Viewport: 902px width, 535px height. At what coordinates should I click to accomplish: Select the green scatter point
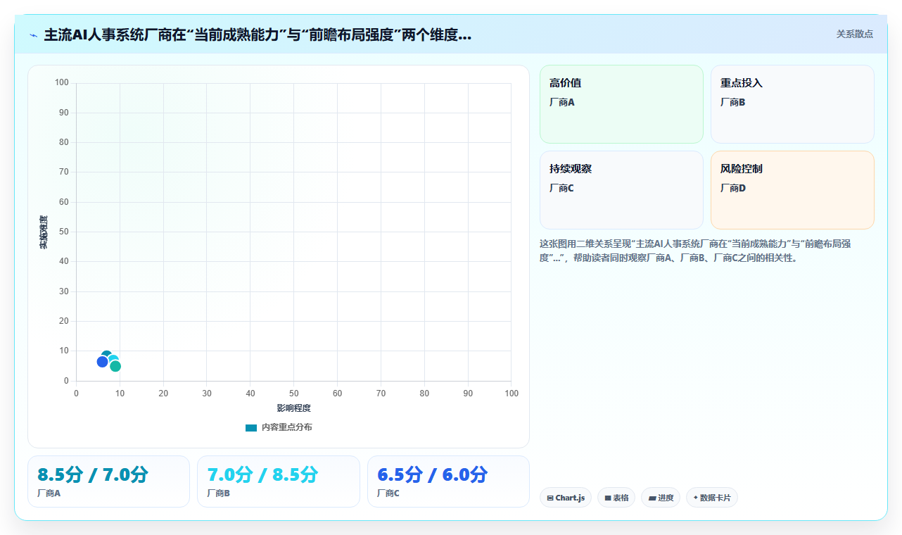pyautogui.click(x=115, y=366)
